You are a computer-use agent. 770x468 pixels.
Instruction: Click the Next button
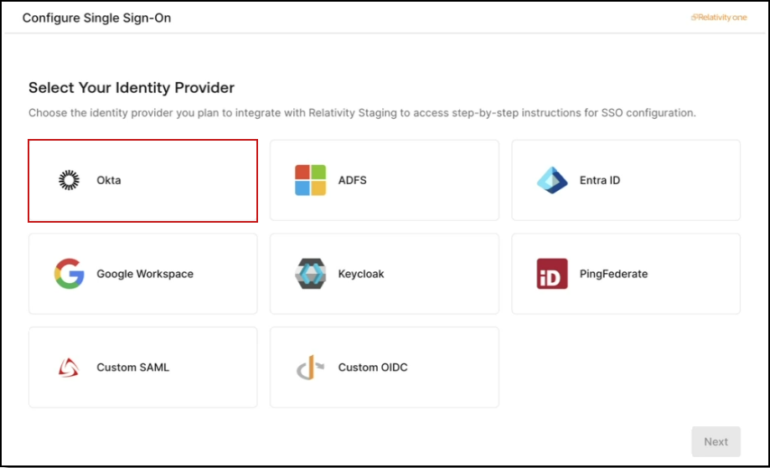716,441
